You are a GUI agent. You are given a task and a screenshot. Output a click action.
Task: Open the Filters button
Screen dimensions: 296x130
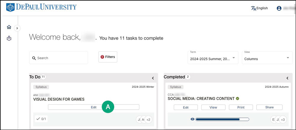(x=108, y=57)
